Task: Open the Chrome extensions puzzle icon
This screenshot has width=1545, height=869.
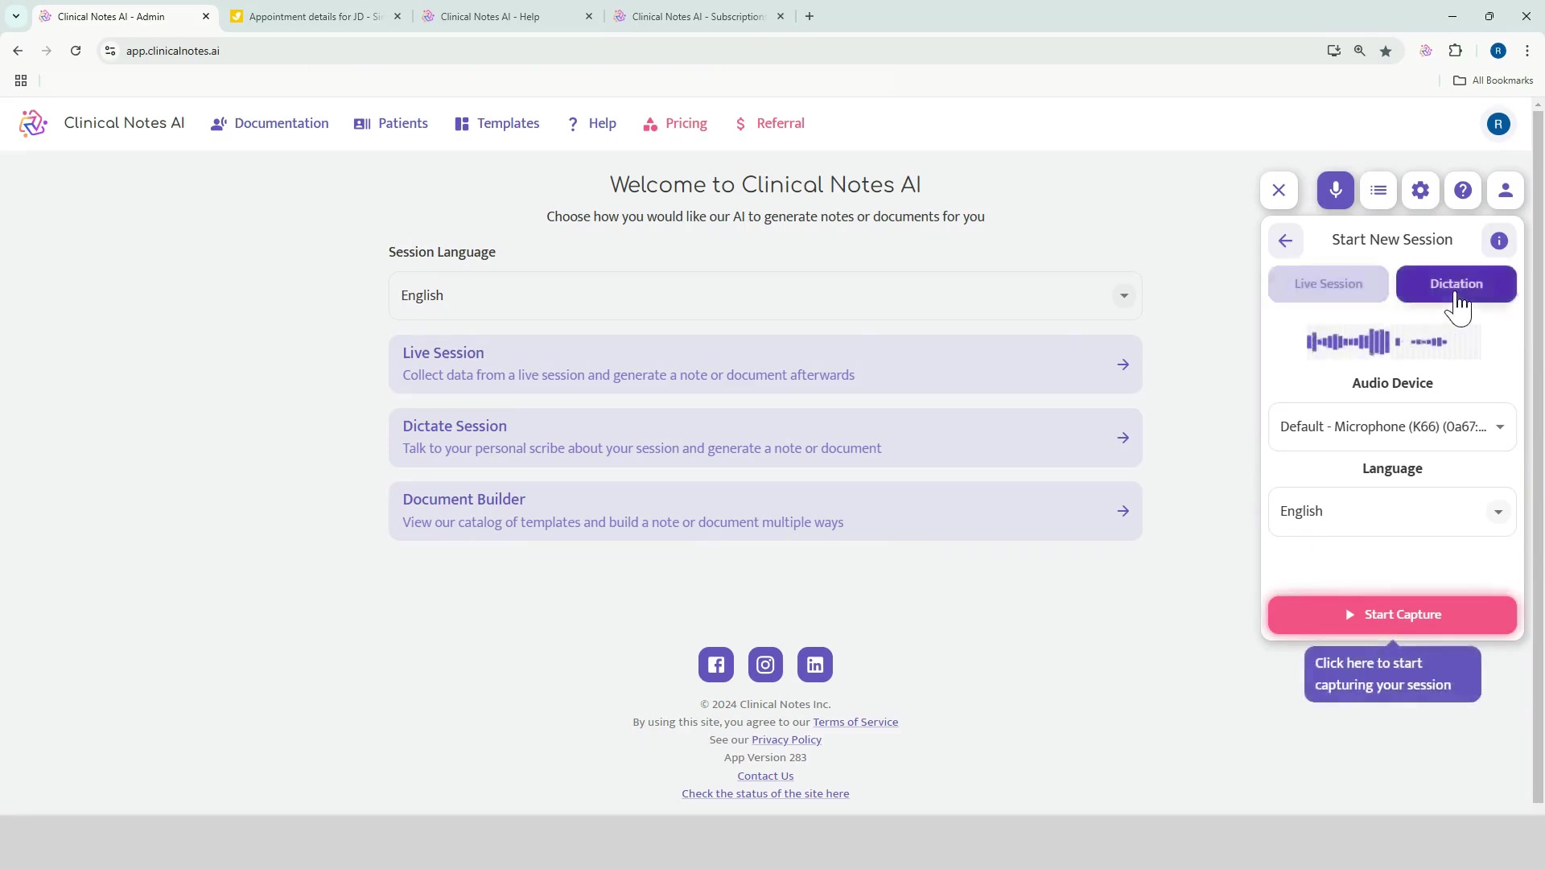Action: [1456, 51]
